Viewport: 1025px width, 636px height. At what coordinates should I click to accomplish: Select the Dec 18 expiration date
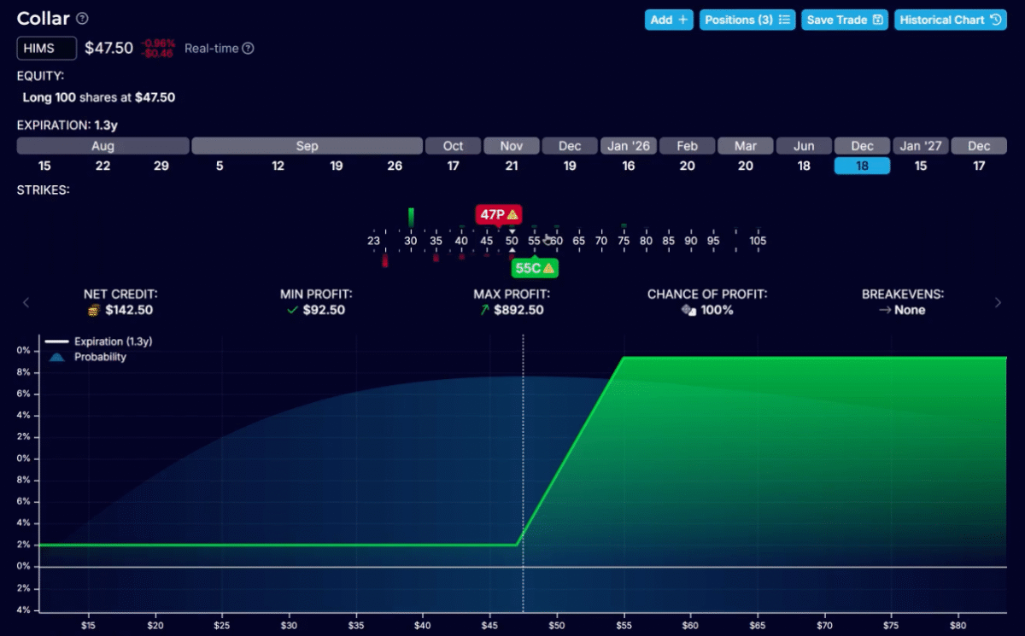pos(862,166)
